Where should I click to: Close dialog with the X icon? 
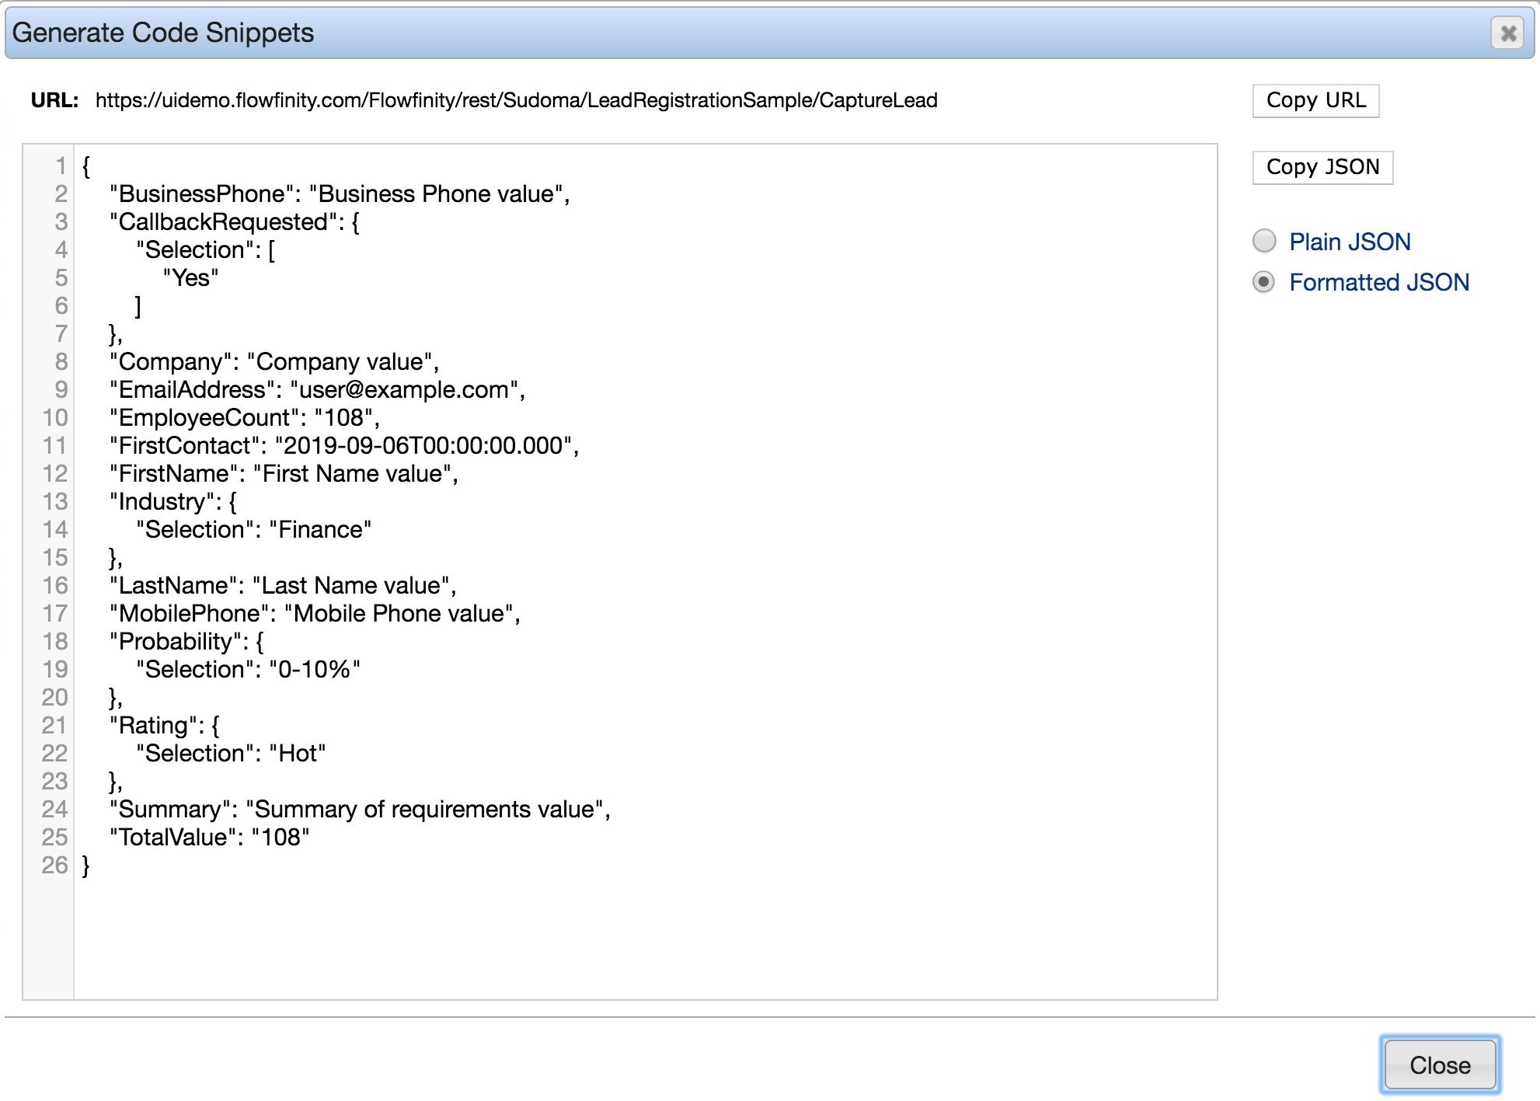1507,33
